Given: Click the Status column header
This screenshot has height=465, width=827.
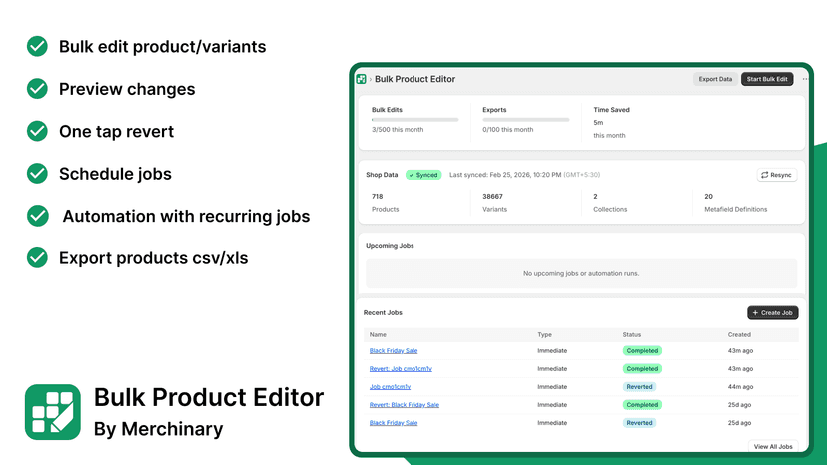Looking at the screenshot, I should tap(632, 334).
